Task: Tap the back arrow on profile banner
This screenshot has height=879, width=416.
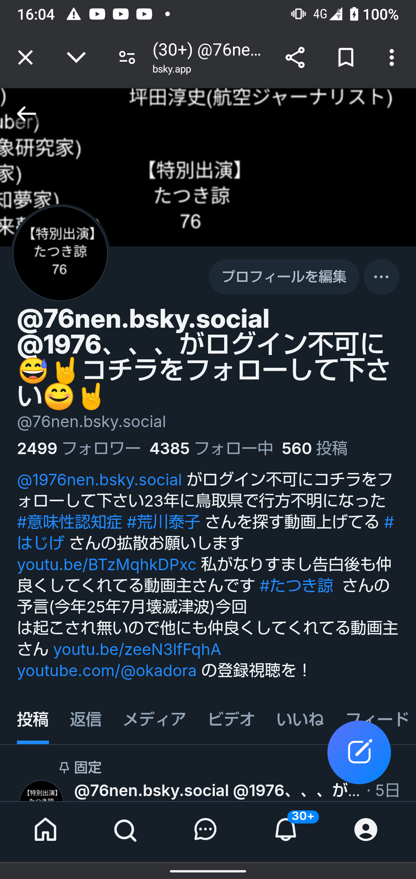Action: point(26,114)
